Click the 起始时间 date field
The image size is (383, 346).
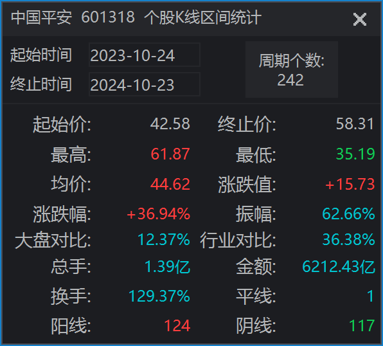pyautogui.click(x=145, y=55)
